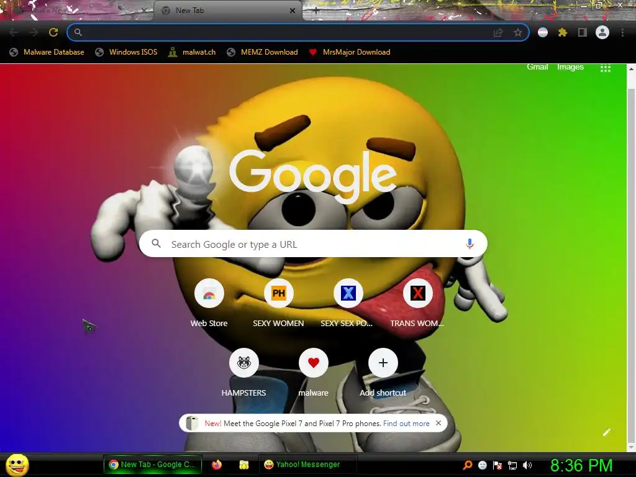The image size is (636, 477).
Task: Click the 8:36 PM clock
Action: [581, 465]
